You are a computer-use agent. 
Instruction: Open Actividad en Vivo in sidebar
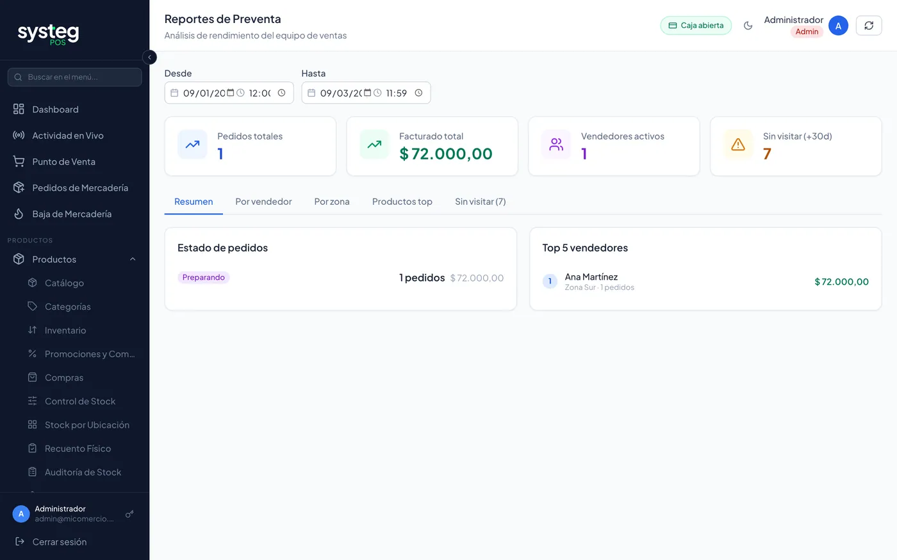pos(74,136)
